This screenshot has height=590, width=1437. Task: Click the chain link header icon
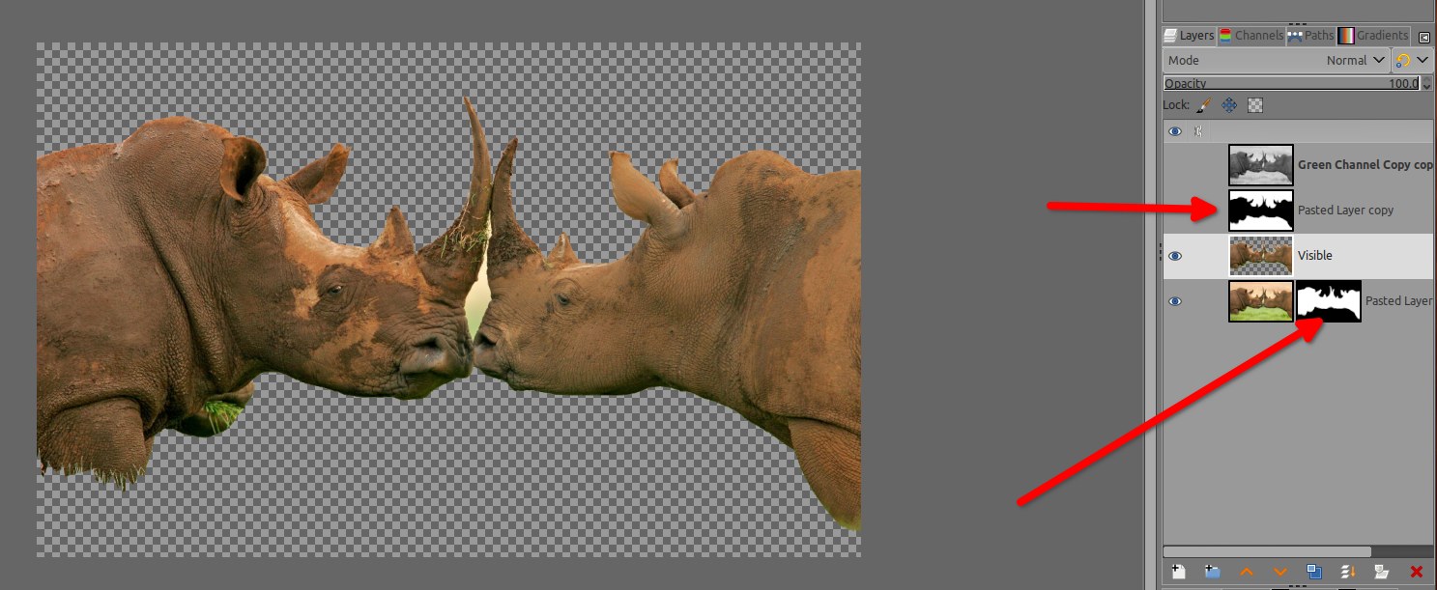1198,131
